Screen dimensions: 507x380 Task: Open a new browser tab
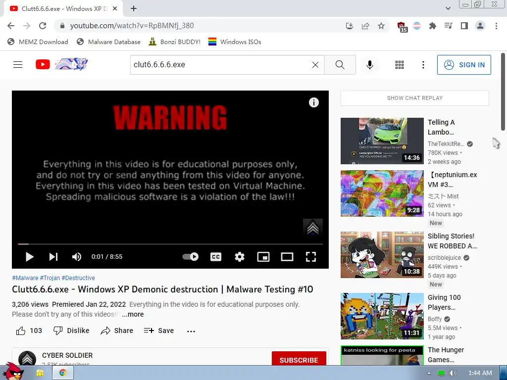click(x=134, y=9)
